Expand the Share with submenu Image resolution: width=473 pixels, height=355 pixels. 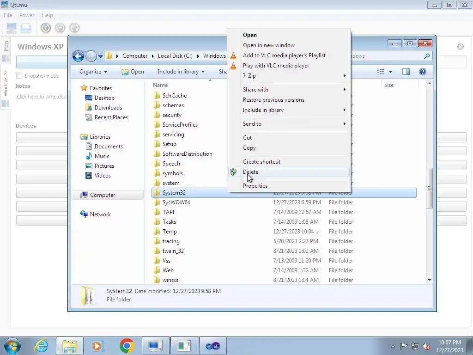289,90
